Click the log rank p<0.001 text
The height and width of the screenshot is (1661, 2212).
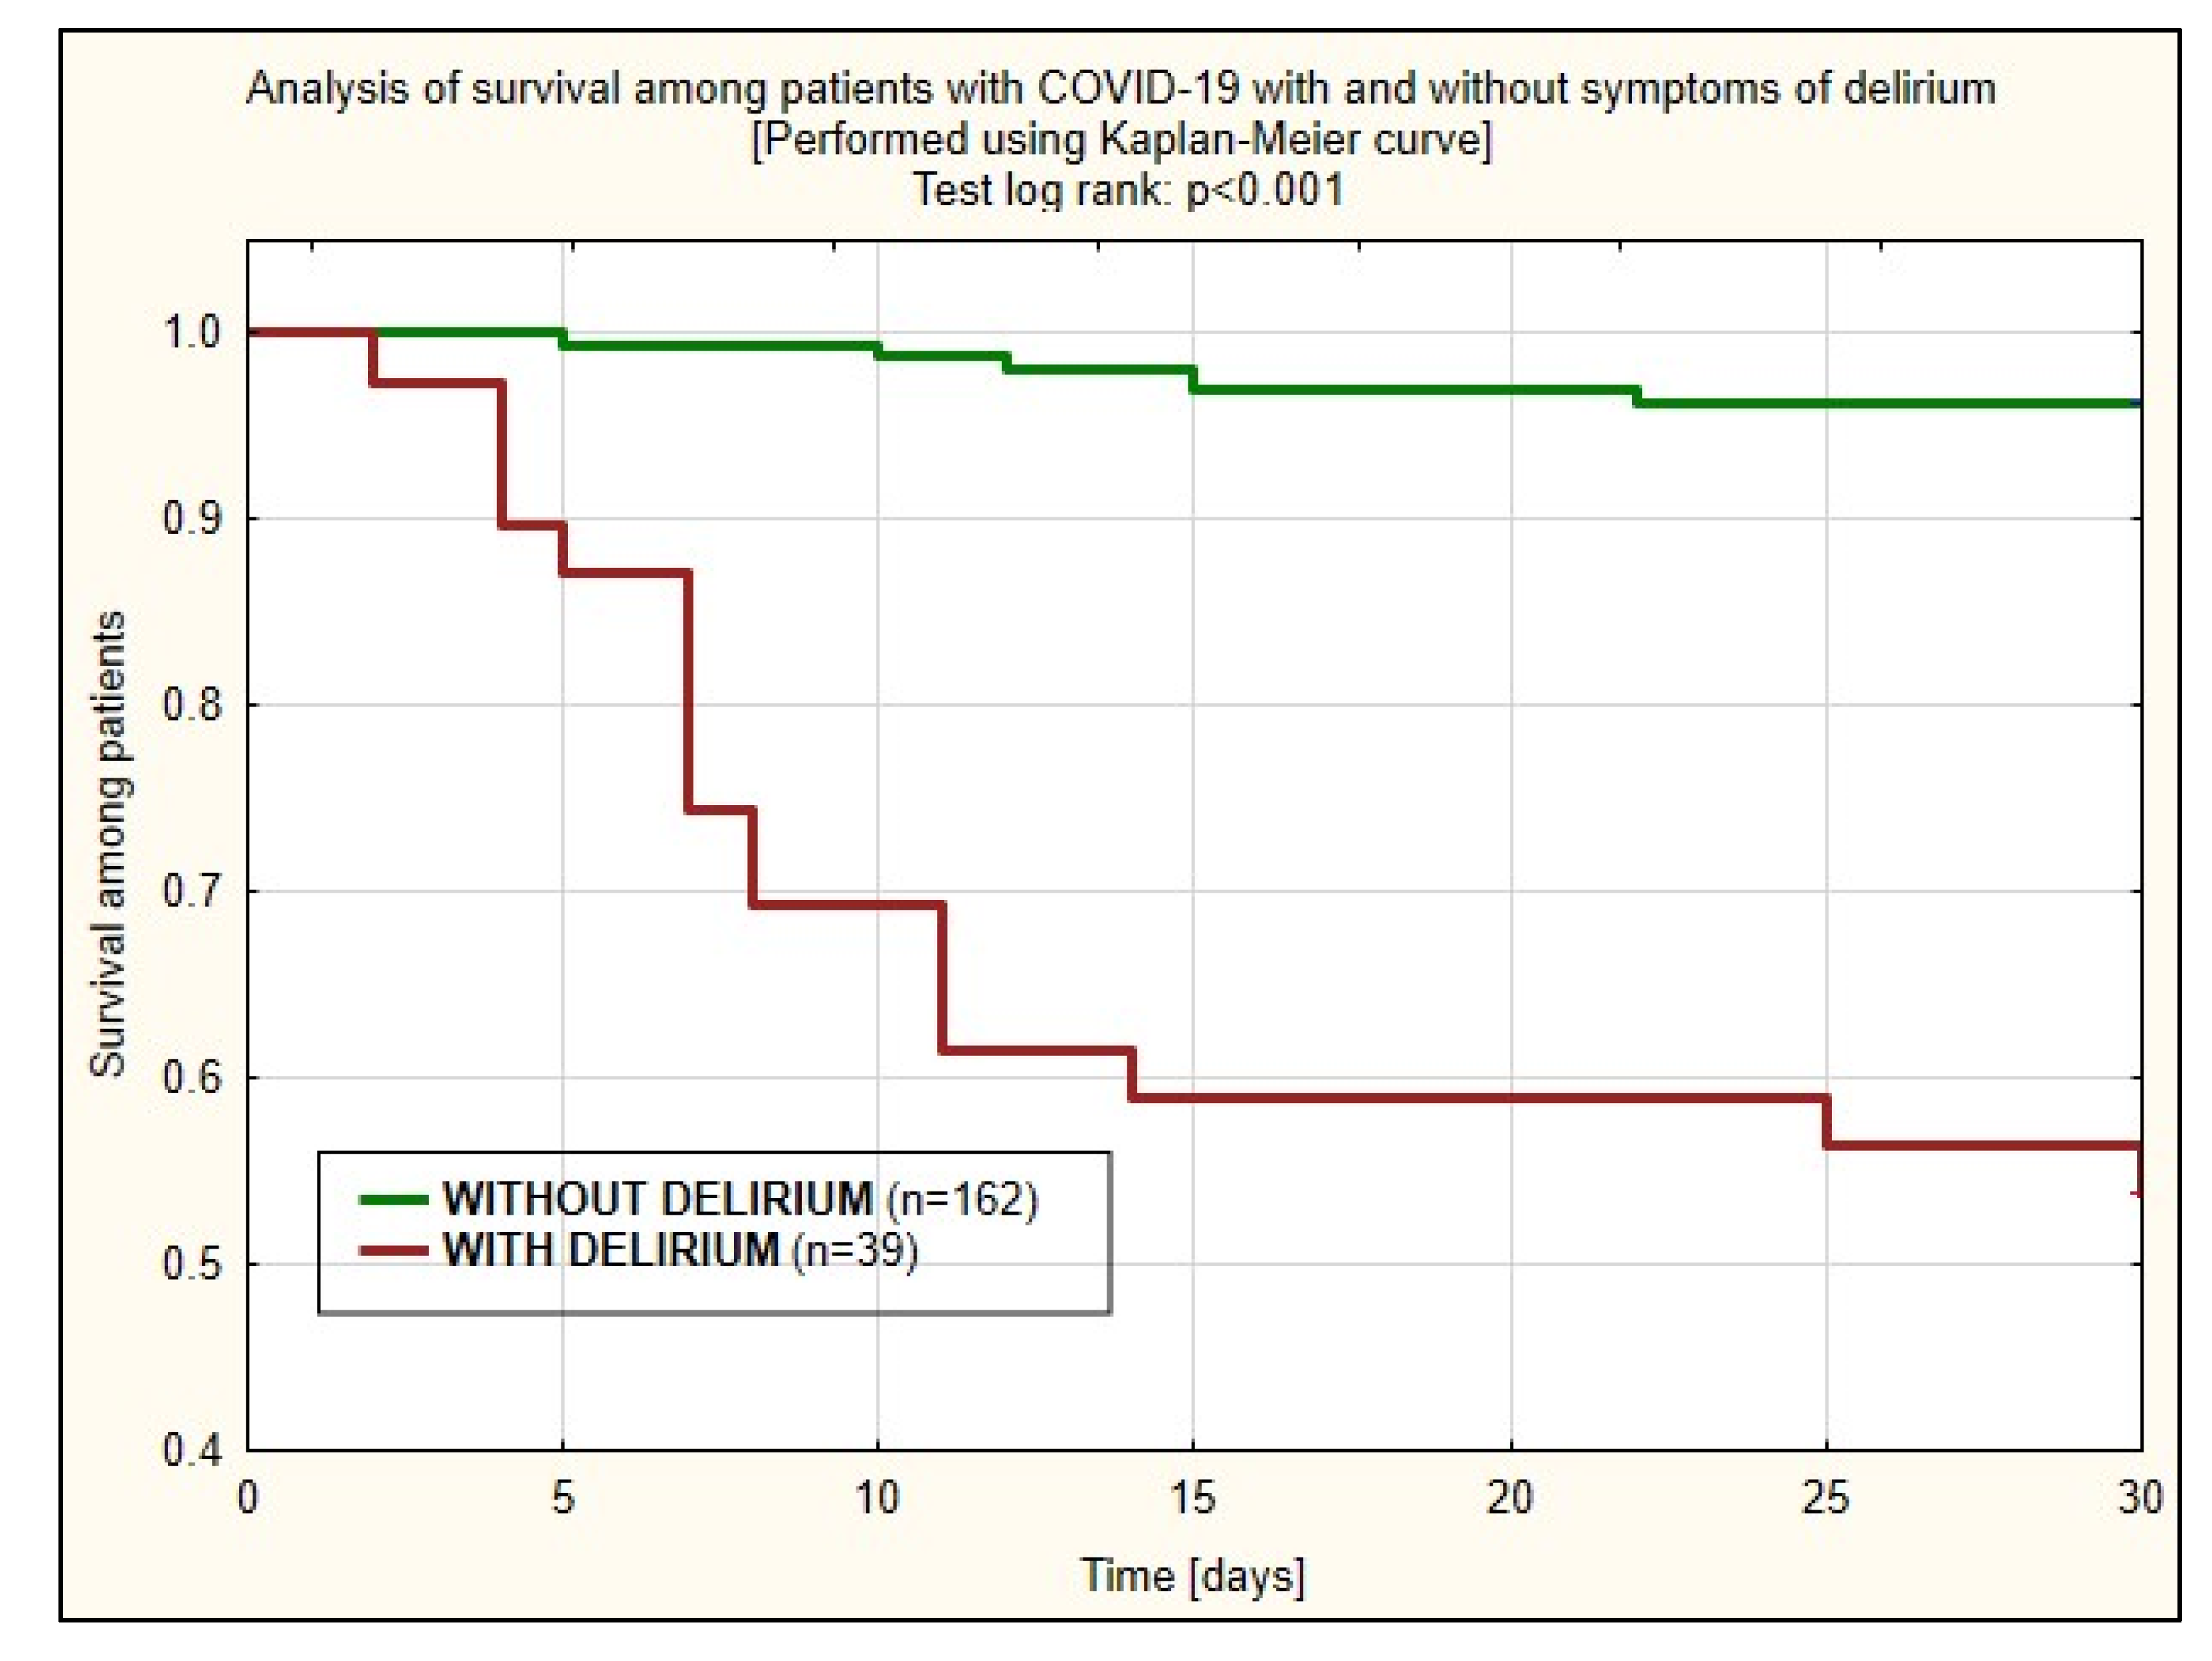[x=1128, y=189]
